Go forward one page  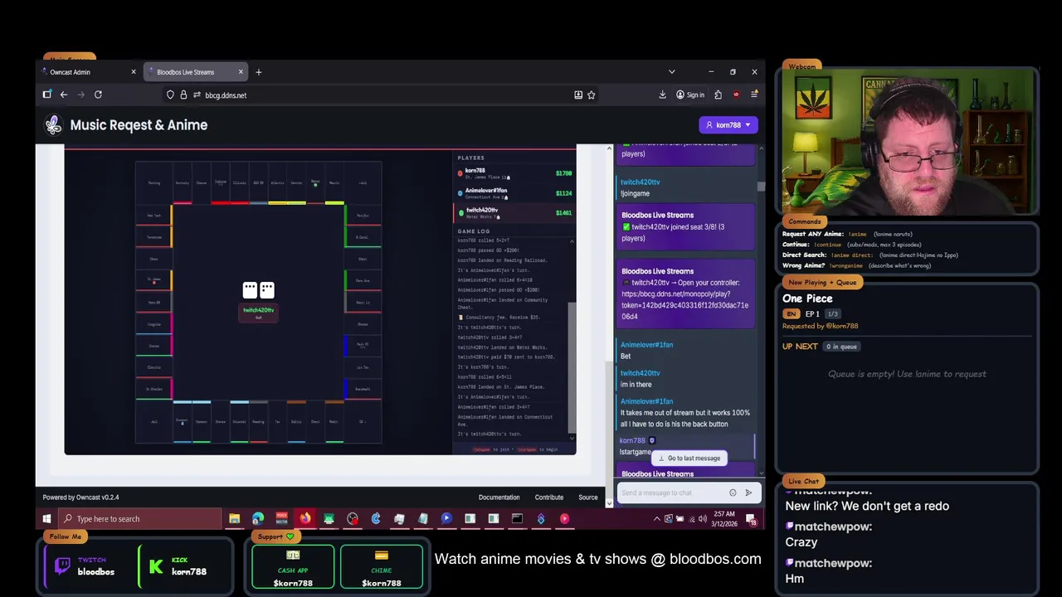click(80, 95)
